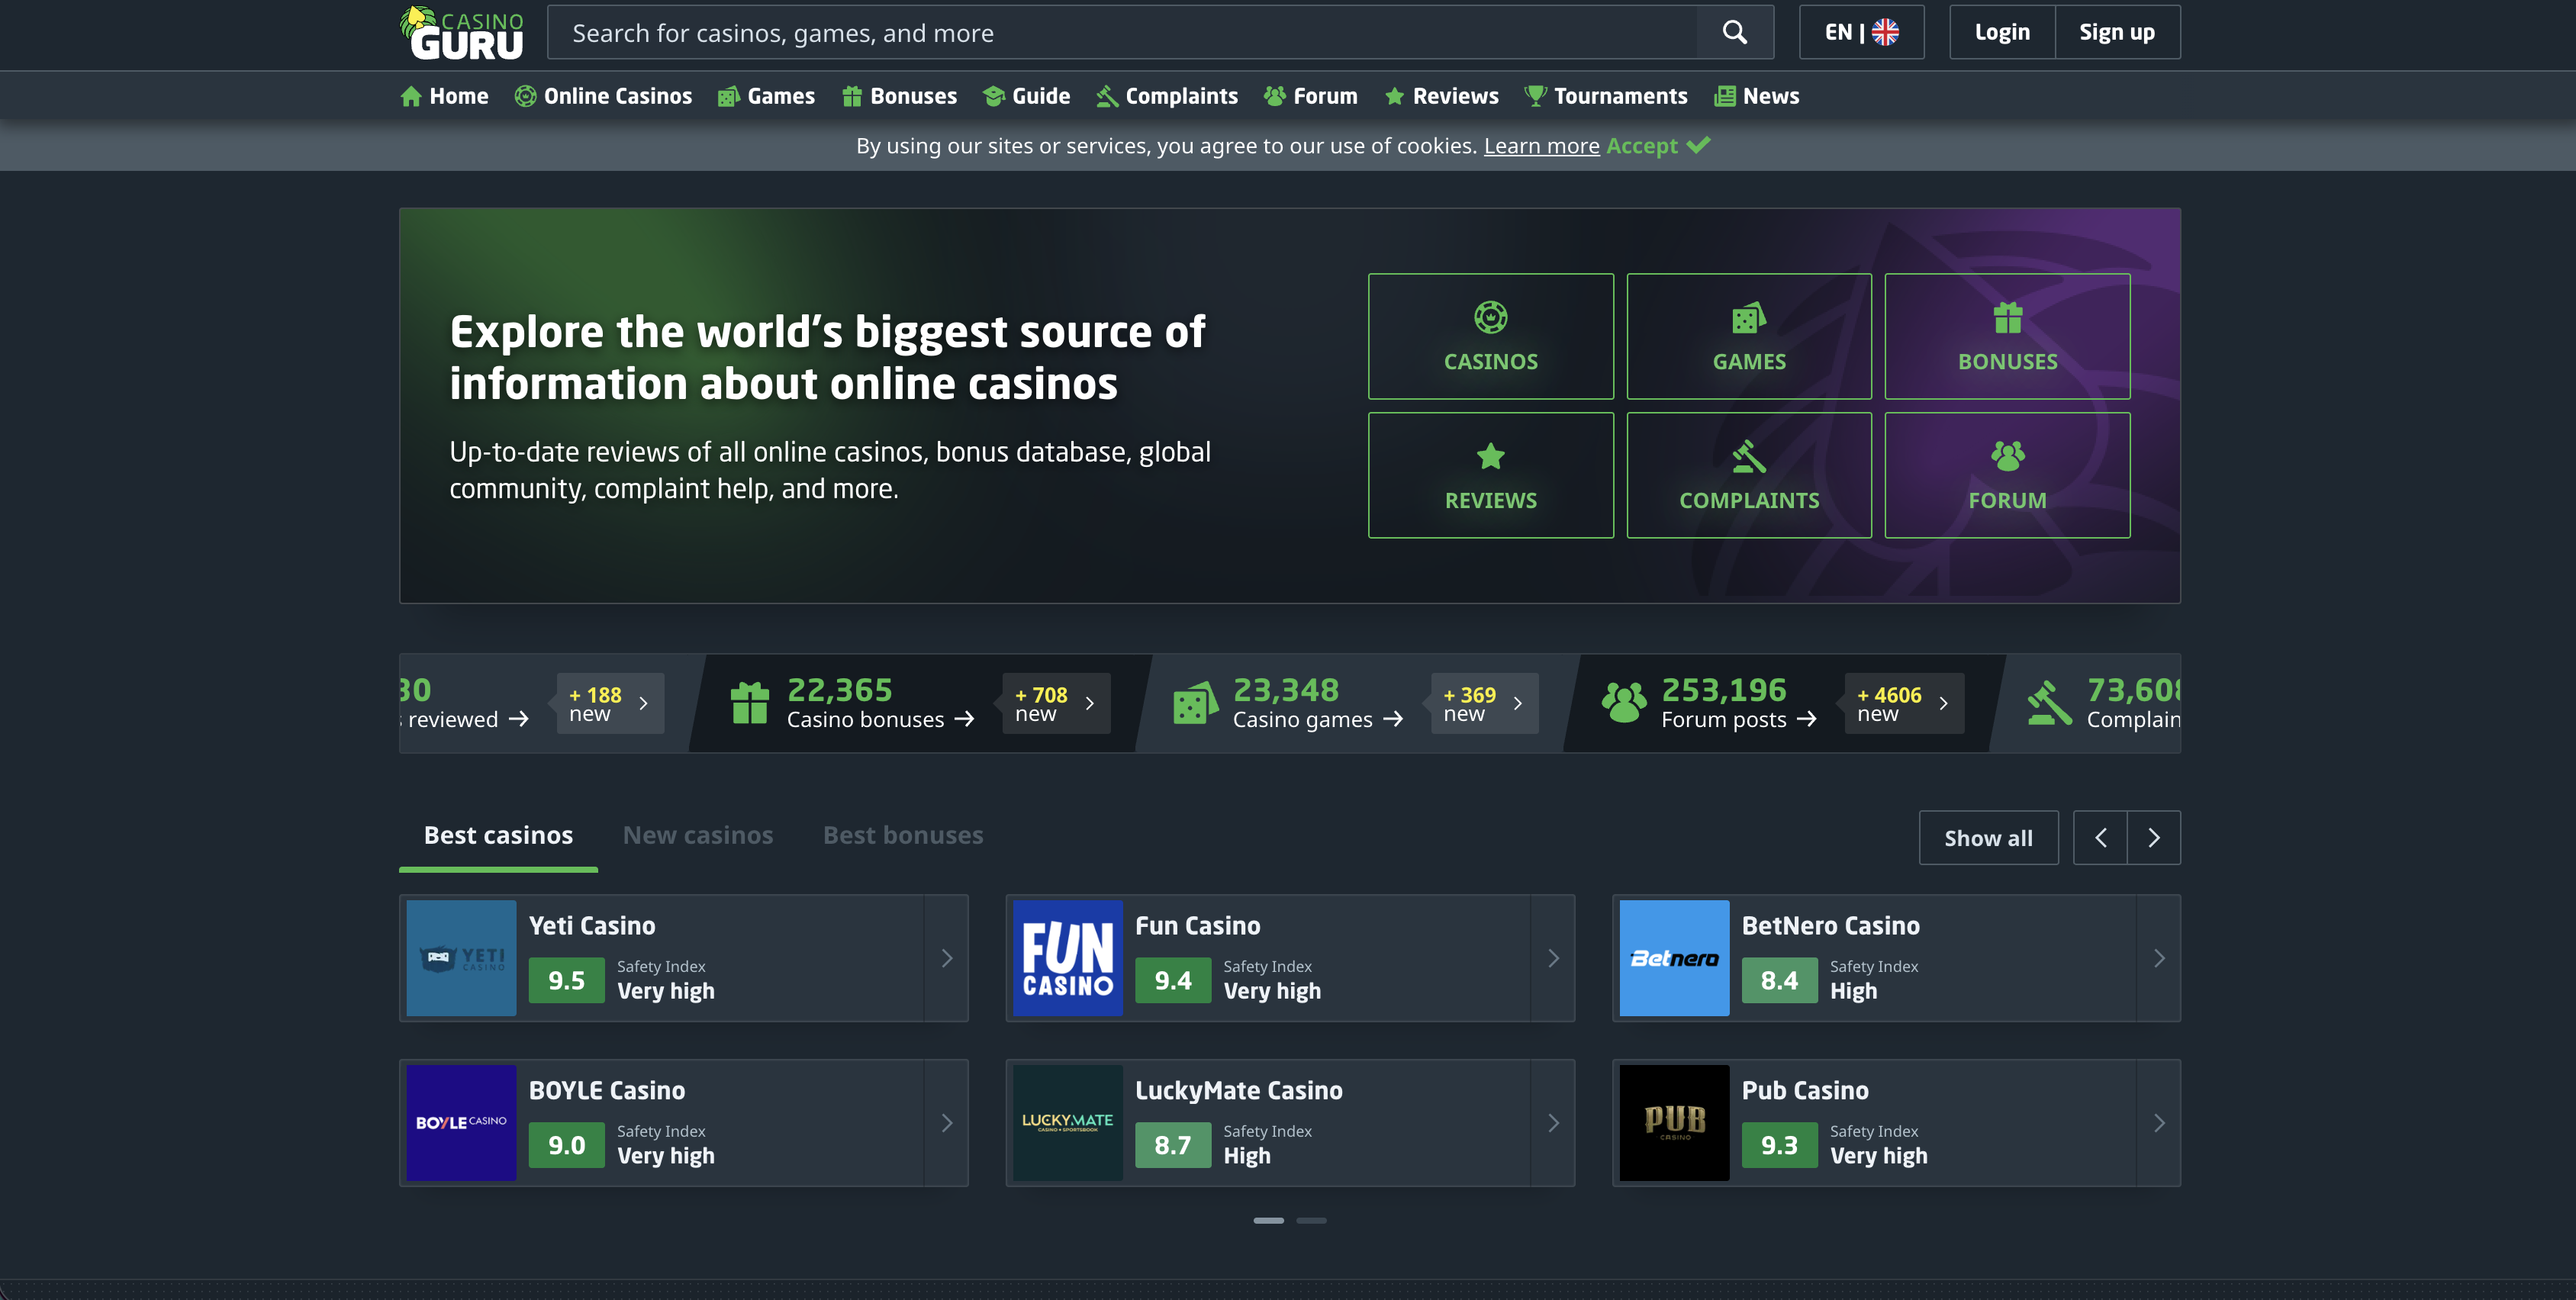Go to Complaints in the navigation bar
This screenshot has width=2576, height=1300.
[1167, 96]
